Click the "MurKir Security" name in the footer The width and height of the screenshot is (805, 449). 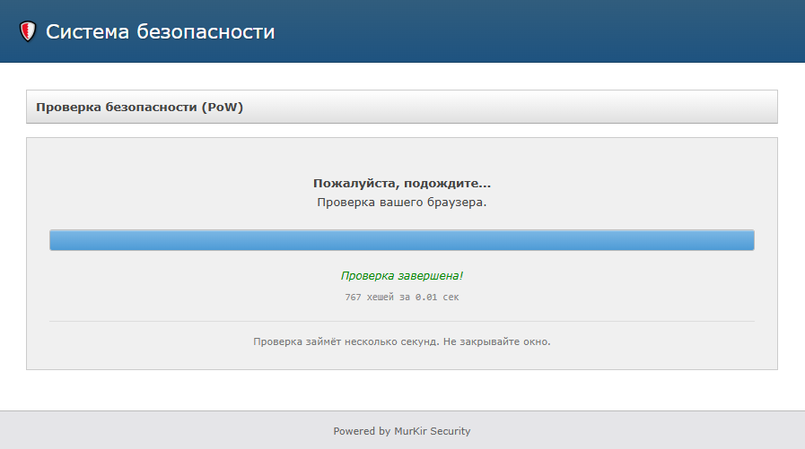pos(432,431)
